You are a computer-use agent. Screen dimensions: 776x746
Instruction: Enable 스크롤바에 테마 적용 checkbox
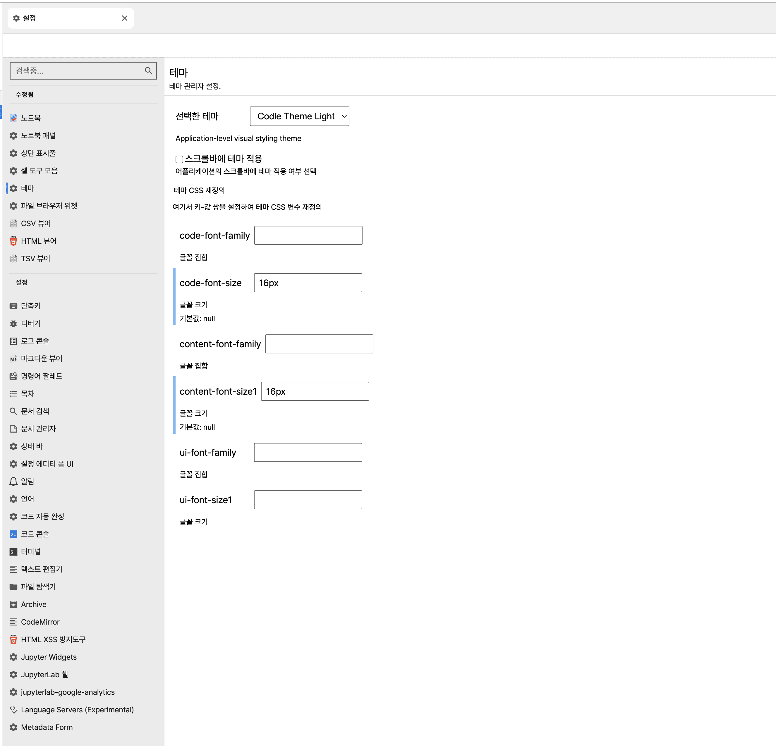[x=179, y=159]
